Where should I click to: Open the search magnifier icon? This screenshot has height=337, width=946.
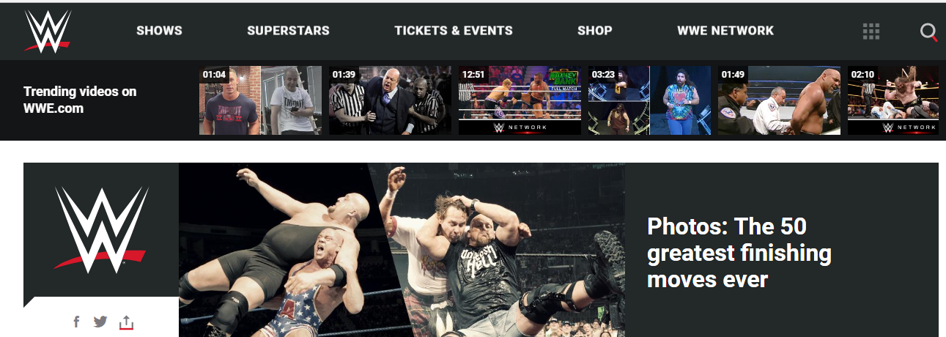(x=928, y=32)
